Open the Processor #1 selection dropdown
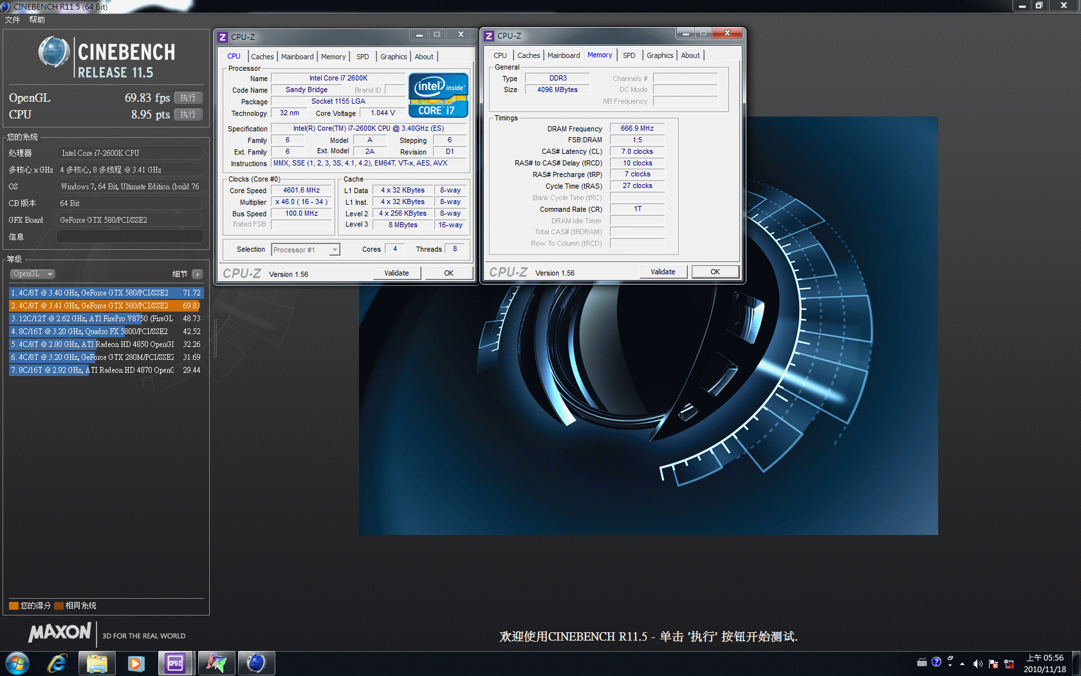The width and height of the screenshot is (1081, 676). (306, 250)
